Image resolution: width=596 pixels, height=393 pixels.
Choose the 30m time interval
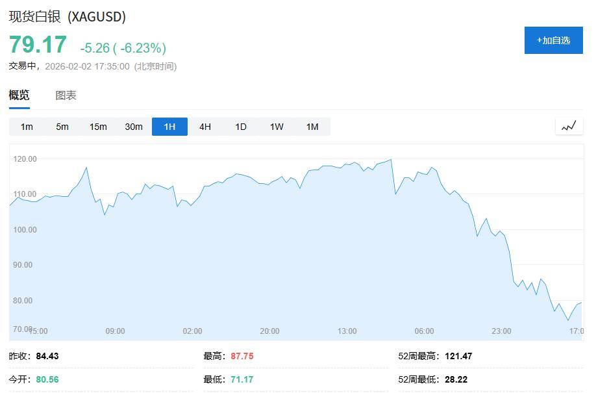pos(134,127)
